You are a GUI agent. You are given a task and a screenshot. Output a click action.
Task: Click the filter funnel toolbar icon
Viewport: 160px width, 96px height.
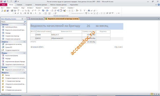coord(84,10)
